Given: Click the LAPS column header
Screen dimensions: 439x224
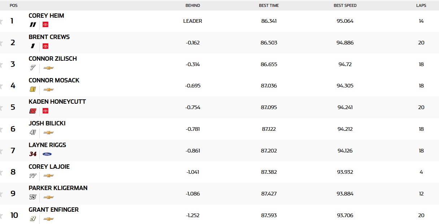Looking at the screenshot, I should pos(421,5).
